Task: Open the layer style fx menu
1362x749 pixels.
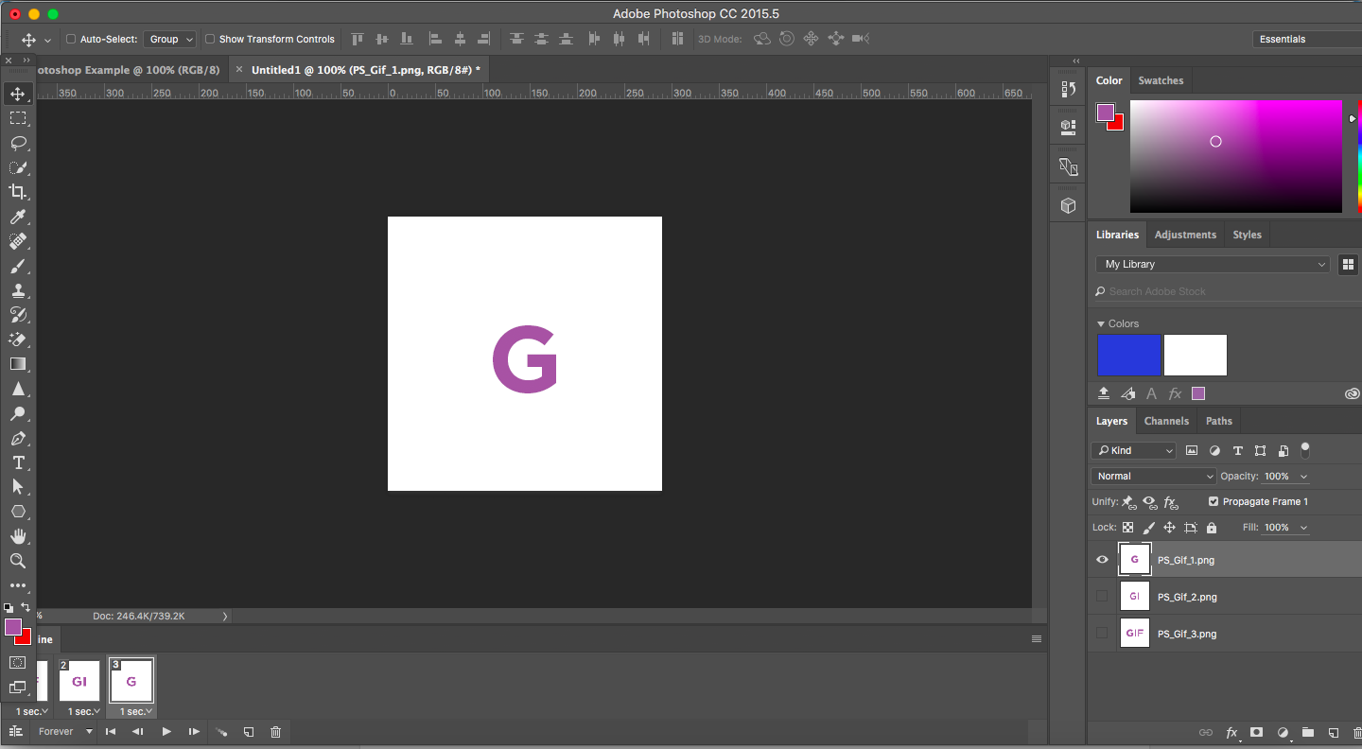Action: click(1232, 732)
